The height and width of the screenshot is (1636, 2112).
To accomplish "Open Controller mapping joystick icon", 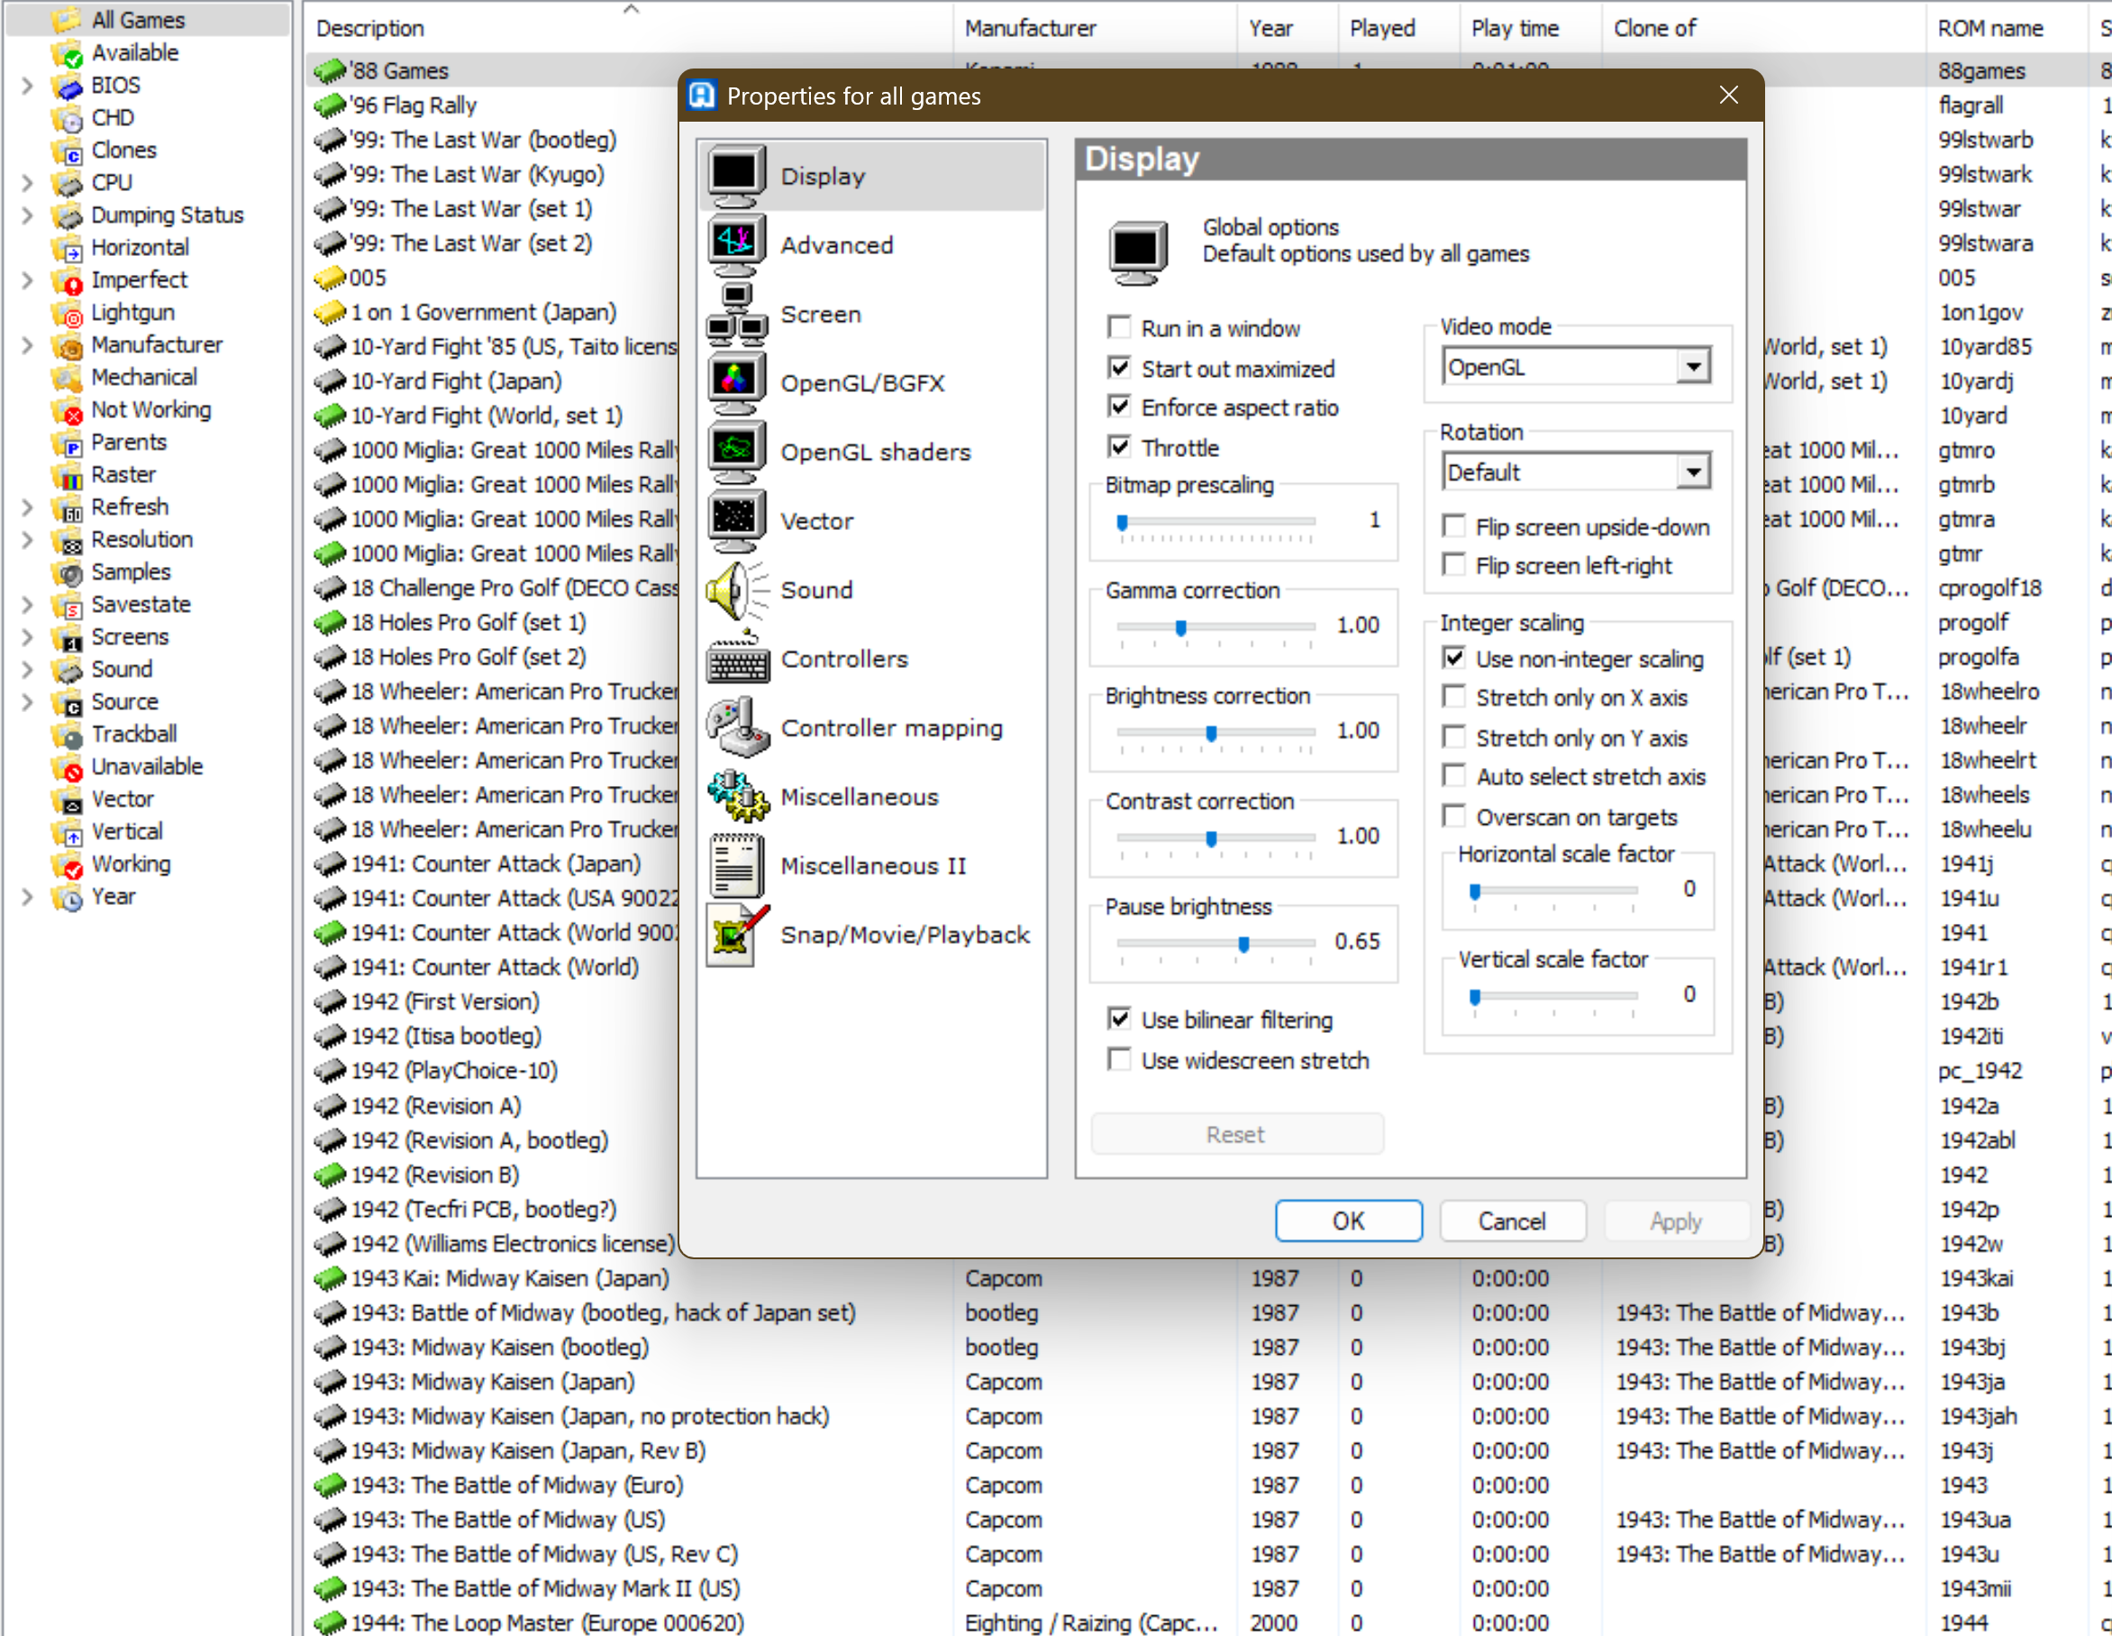I will tap(737, 727).
